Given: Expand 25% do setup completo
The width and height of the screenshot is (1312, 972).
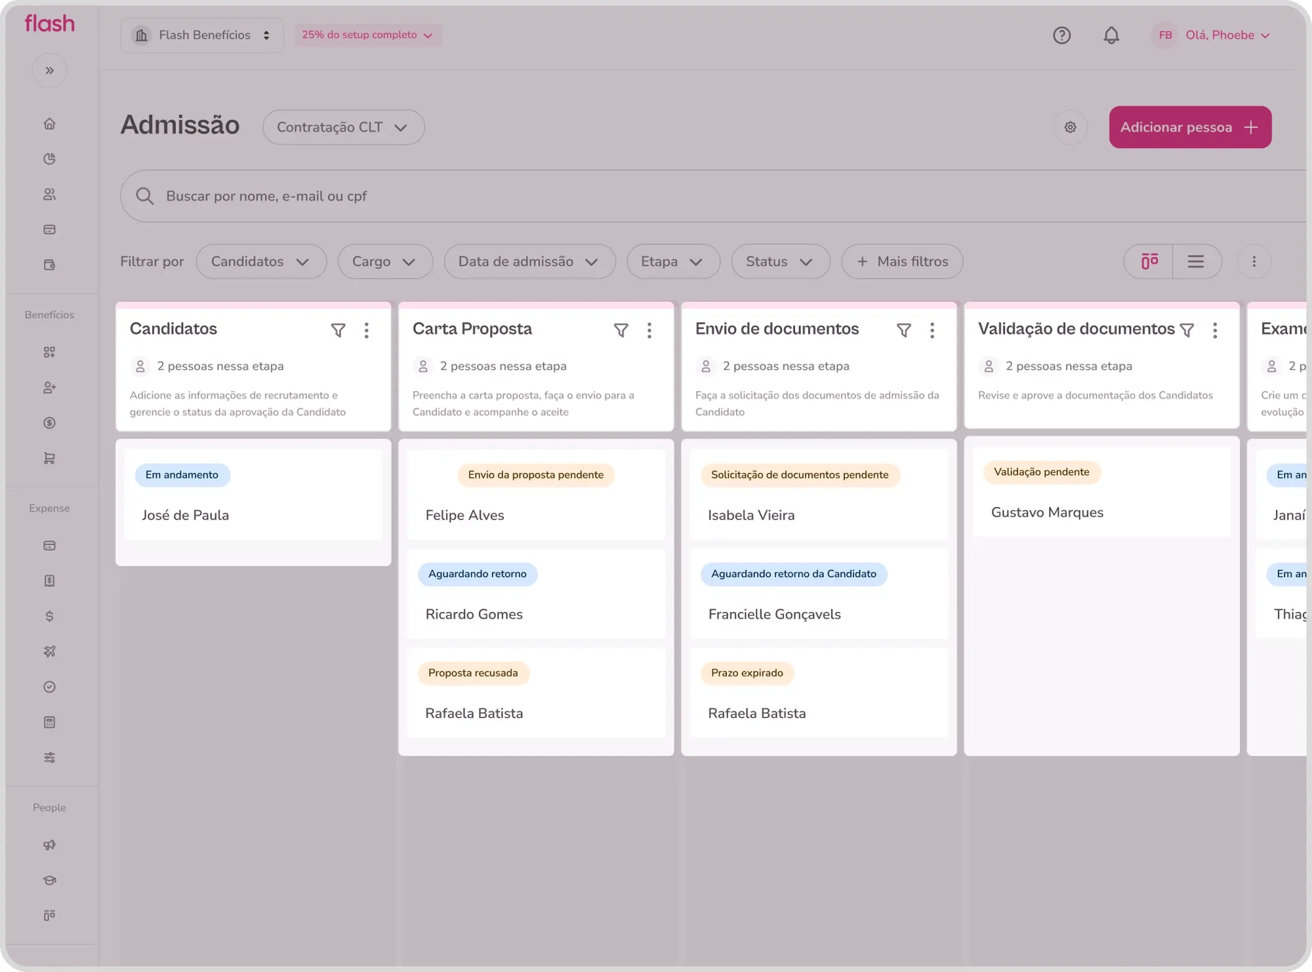Looking at the screenshot, I should pos(367,35).
